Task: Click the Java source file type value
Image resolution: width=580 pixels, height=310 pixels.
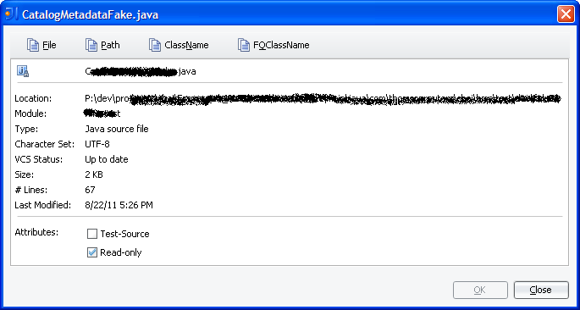Action: pyautogui.click(x=117, y=129)
